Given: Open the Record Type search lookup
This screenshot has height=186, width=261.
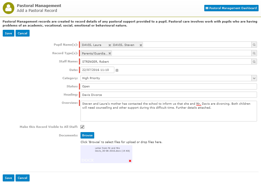Looking at the screenshot, I should point(254,53).
